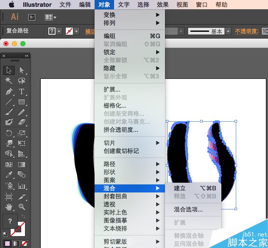Select the Blob Brush tool
Viewport: 268px width, 248px height.
point(9,122)
